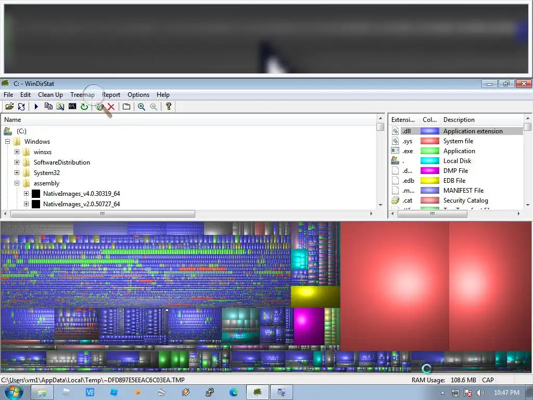Select the yellow block in the treemap

[x=315, y=296]
